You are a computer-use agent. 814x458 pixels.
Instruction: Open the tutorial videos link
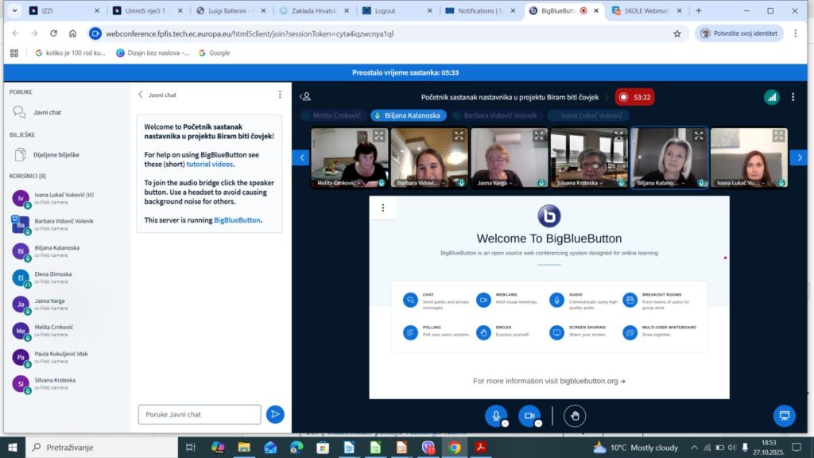[210, 164]
